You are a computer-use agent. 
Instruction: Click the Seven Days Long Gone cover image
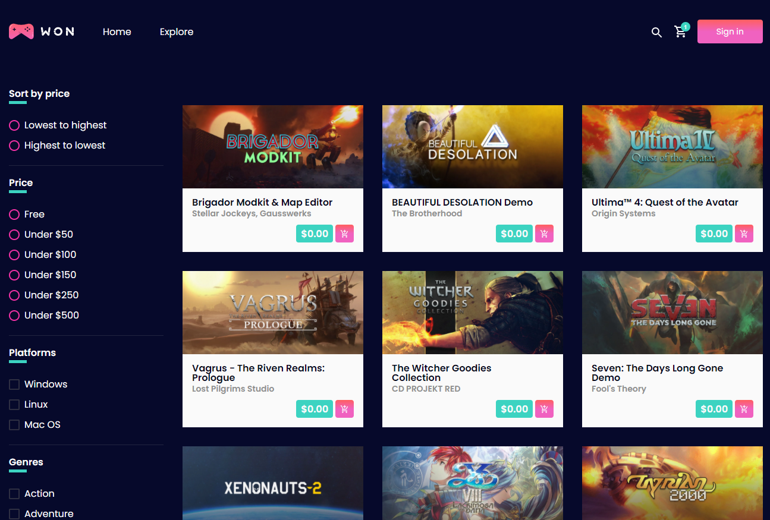672,313
